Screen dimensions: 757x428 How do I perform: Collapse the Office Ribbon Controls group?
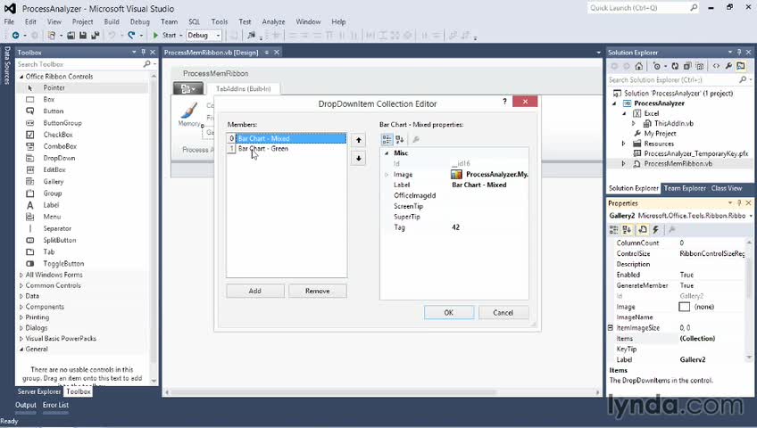click(x=21, y=76)
